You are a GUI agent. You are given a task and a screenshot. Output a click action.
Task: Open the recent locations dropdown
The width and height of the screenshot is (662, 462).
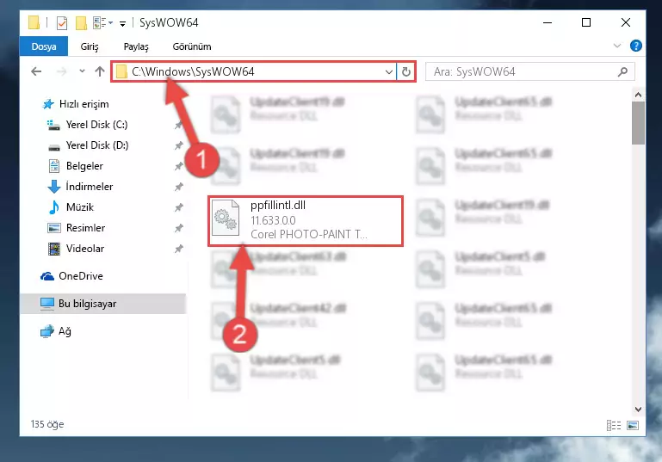[82, 71]
